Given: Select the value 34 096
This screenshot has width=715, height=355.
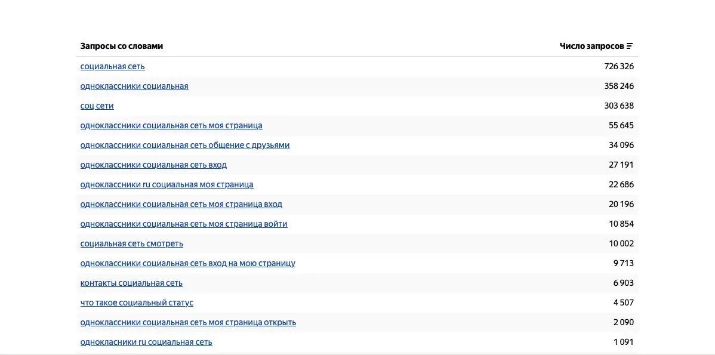Looking at the screenshot, I should 621,146.
